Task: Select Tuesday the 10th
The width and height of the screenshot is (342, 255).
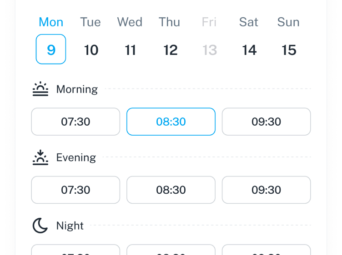Action: (91, 49)
